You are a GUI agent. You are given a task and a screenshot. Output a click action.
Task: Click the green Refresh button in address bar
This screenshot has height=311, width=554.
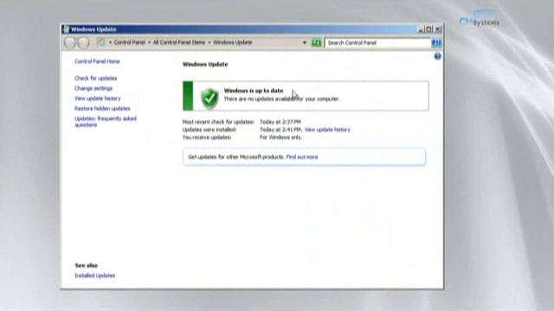316,42
